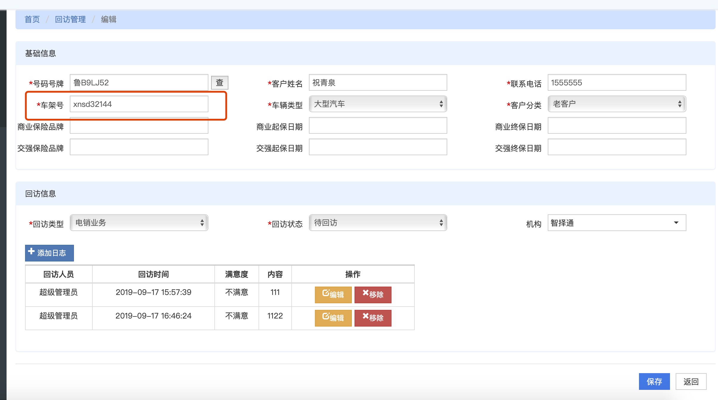Click 编辑 pencil button in first log row

click(333, 295)
